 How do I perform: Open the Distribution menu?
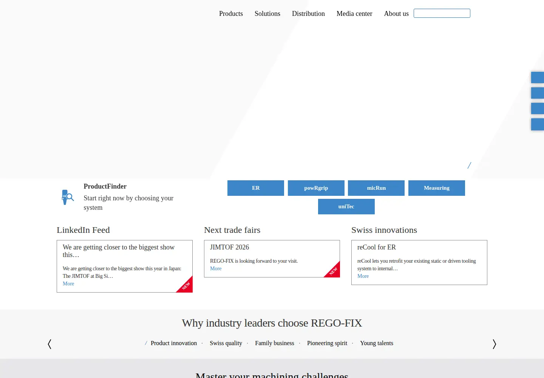pos(308,14)
